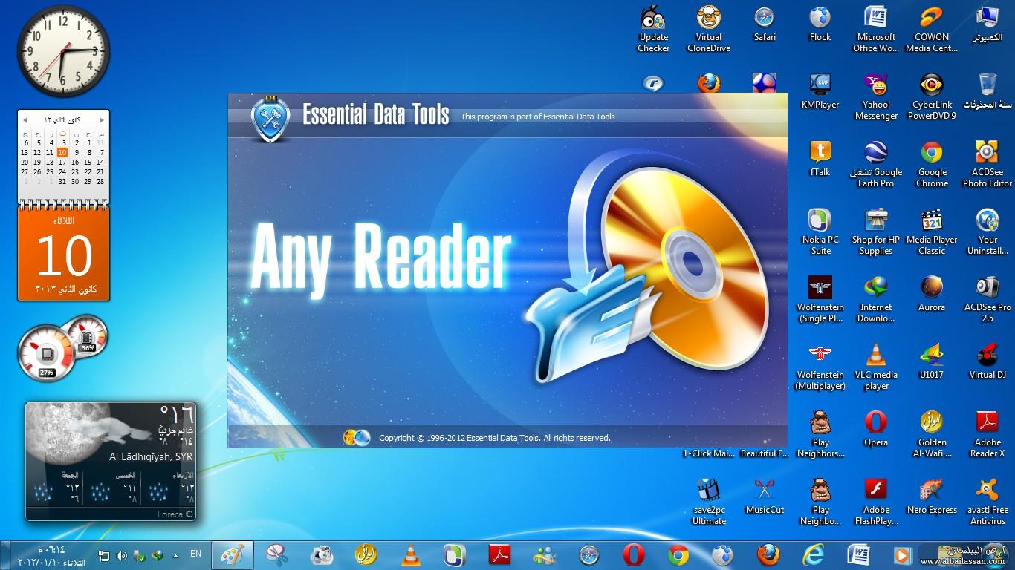Open Al Lādhiqīyah, SYR weather location link

(x=151, y=457)
